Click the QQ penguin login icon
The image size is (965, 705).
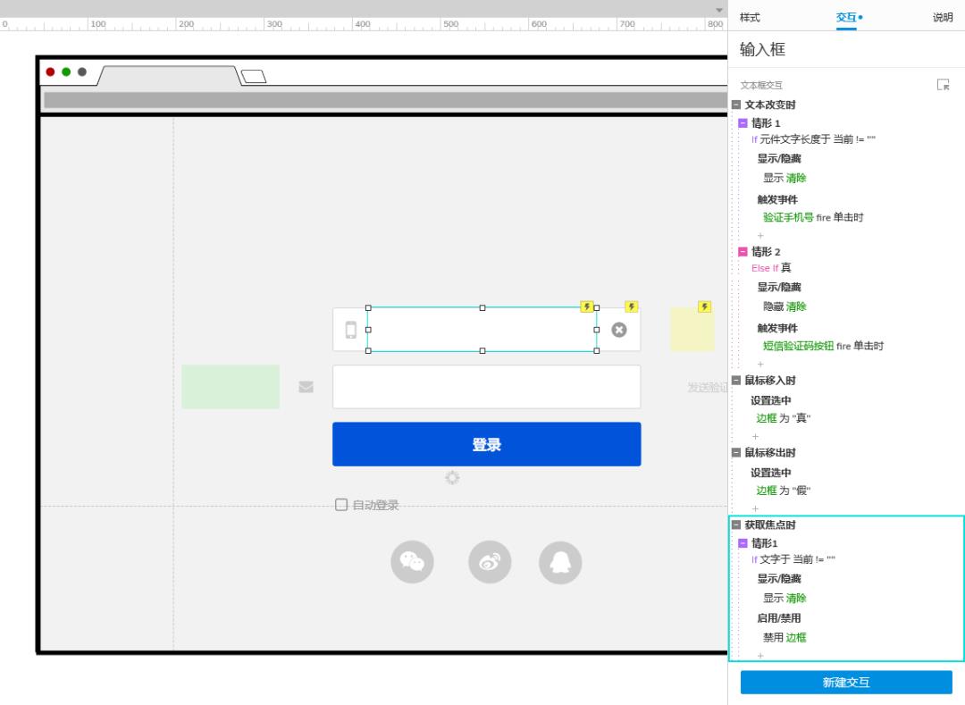[560, 562]
